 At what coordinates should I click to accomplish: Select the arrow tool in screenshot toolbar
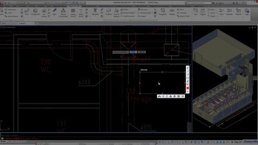(x=187, y=75)
